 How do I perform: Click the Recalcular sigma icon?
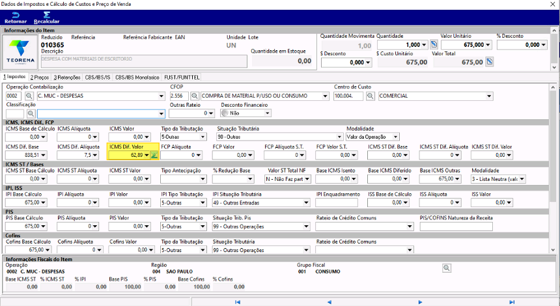46,15
